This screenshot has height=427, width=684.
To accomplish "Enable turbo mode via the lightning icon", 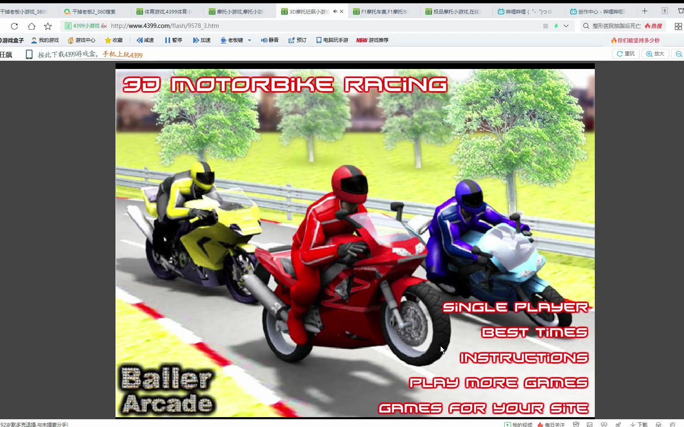I will click(556, 26).
